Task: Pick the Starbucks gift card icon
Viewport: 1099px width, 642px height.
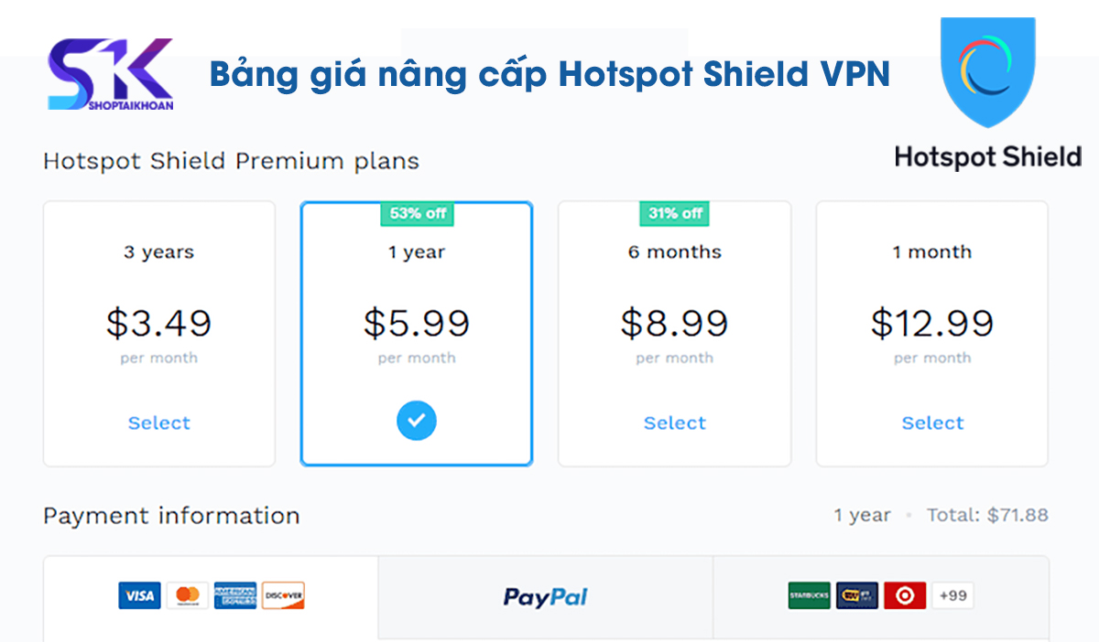Action: [810, 595]
